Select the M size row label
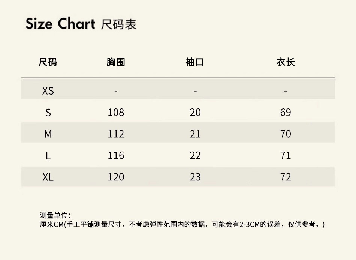The image size is (356, 260). pos(48,134)
